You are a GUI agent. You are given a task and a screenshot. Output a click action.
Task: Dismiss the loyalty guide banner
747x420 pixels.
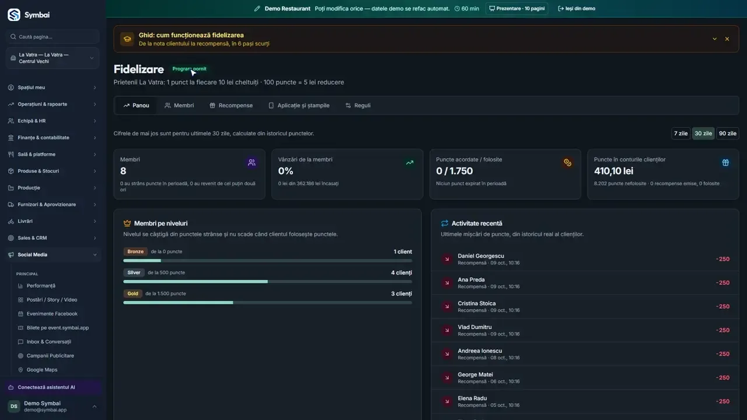727,39
